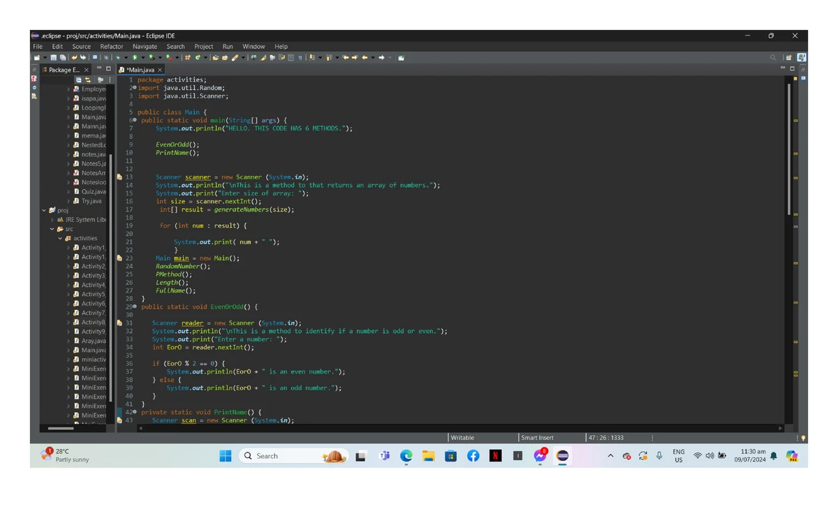Viewport: 838px width, 509px height.
Task: Open the File menu
Action: [x=38, y=46]
